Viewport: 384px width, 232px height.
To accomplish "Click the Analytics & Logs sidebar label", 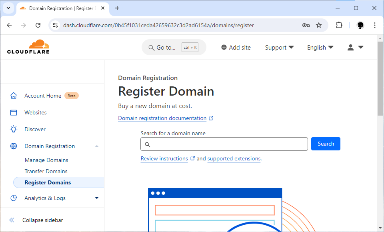I will pyautogui.click(x=45, y=198).
